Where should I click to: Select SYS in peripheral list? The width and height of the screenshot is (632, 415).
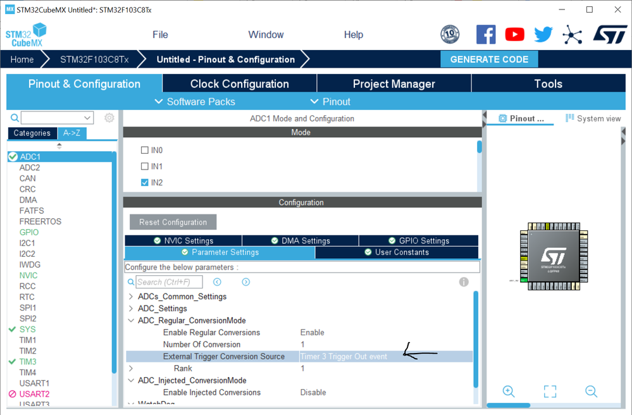[x=27, y=330]
